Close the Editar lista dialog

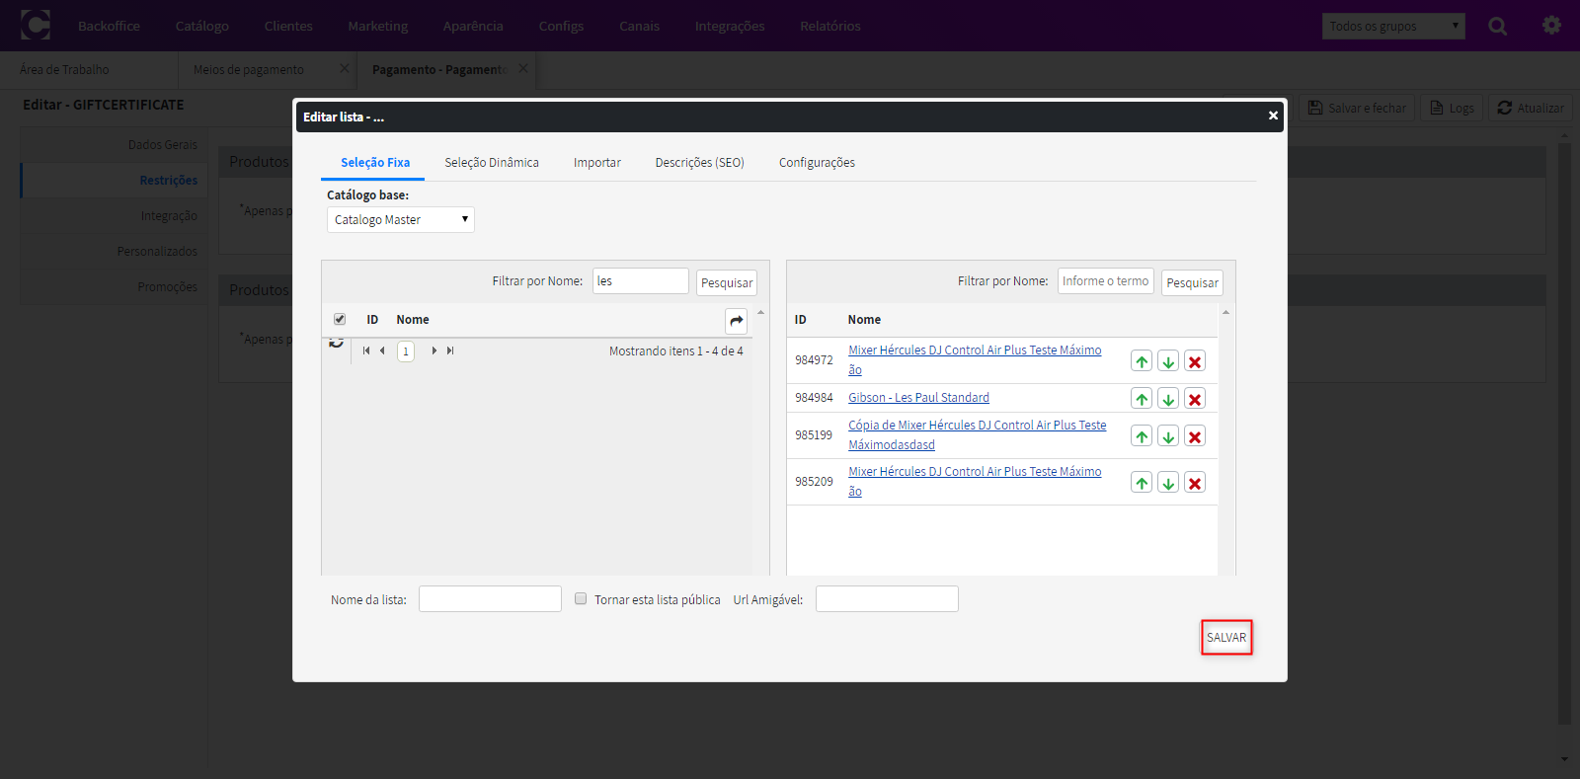pos(1273,116)
